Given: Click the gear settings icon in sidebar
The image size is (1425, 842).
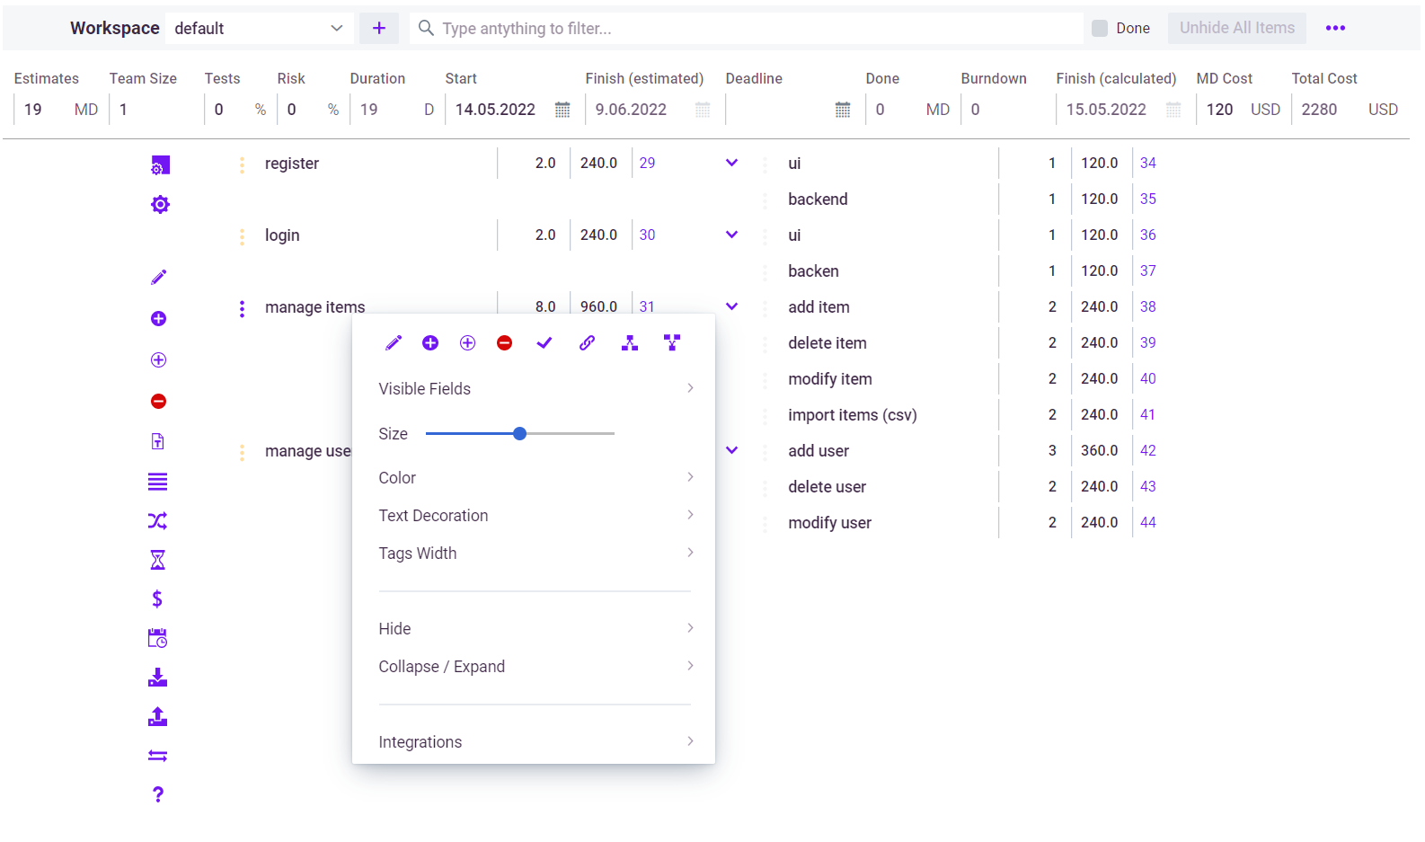Looking at the screenshot, I should point(160,205).
